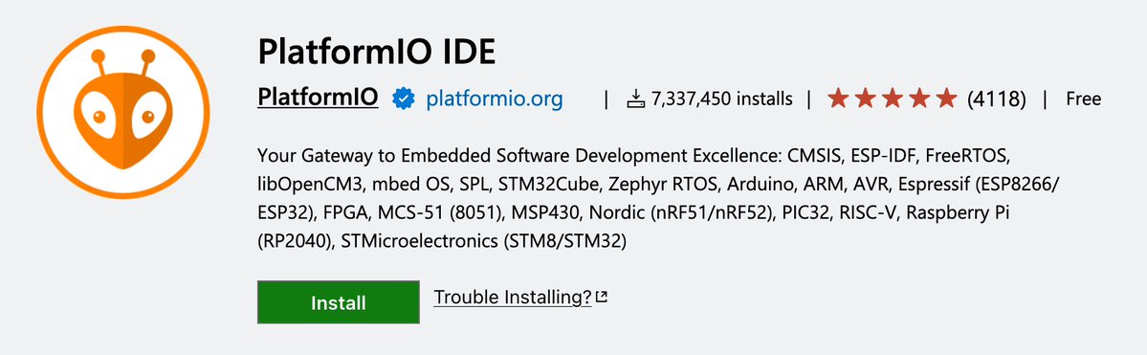
Task: Click the external link icon after Trouble Installing
Action: (602, 298)
